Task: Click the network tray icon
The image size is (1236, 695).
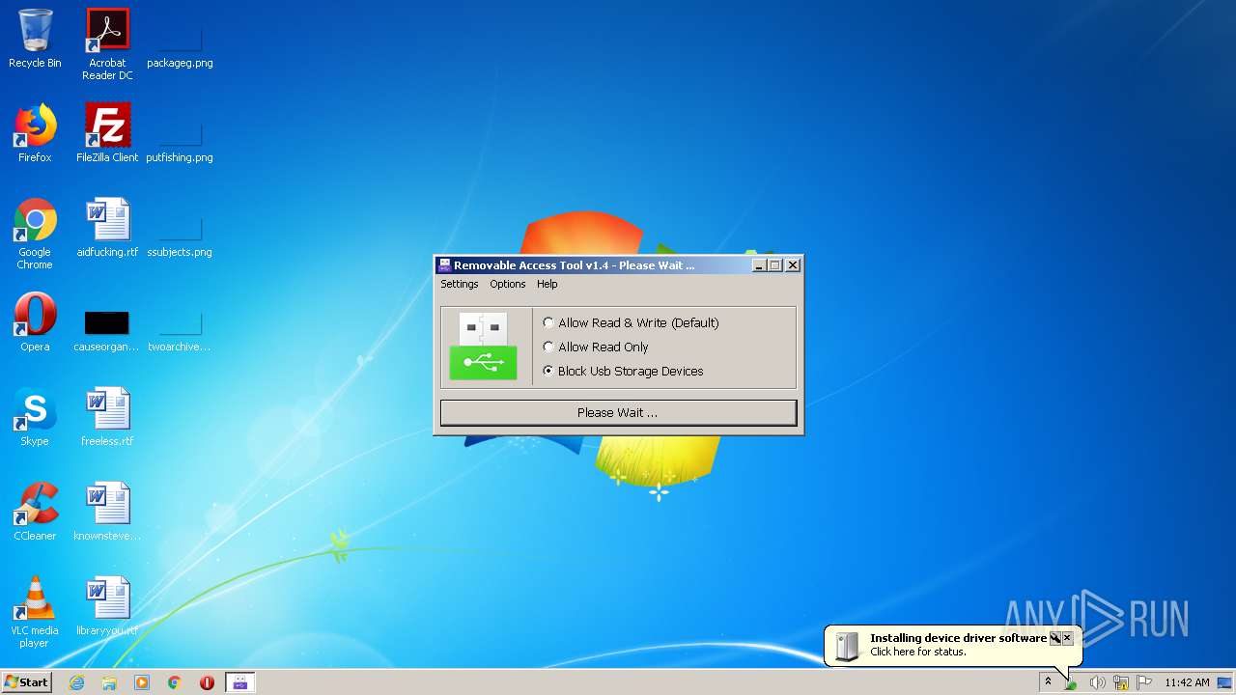Action: [1121, 682]
